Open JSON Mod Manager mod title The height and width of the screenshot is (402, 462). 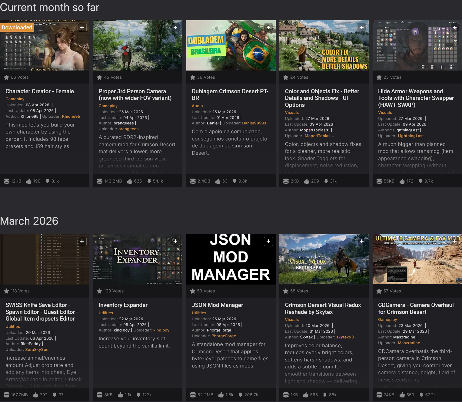pyautogui.click(x=218, y=305)
